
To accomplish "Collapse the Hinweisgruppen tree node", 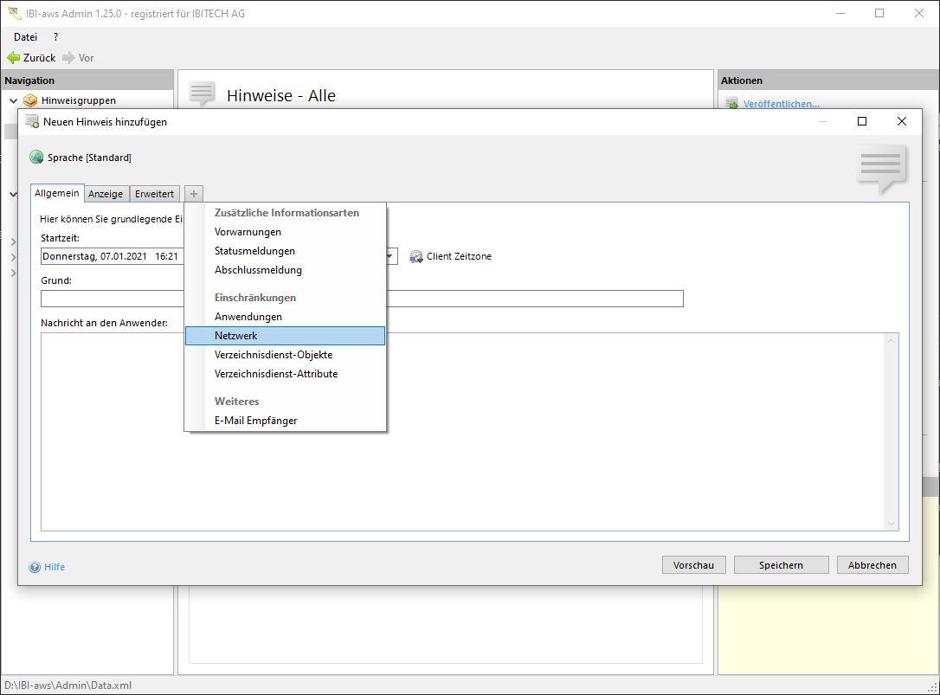I will (13, 100).
